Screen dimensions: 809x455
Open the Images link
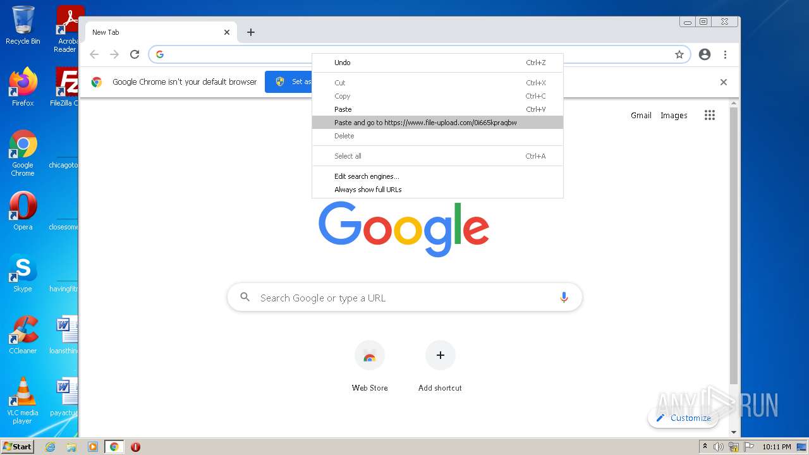pos(674,116)
